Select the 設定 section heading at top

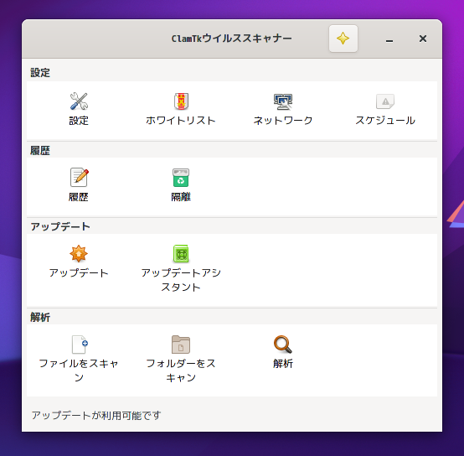(40, 73)
